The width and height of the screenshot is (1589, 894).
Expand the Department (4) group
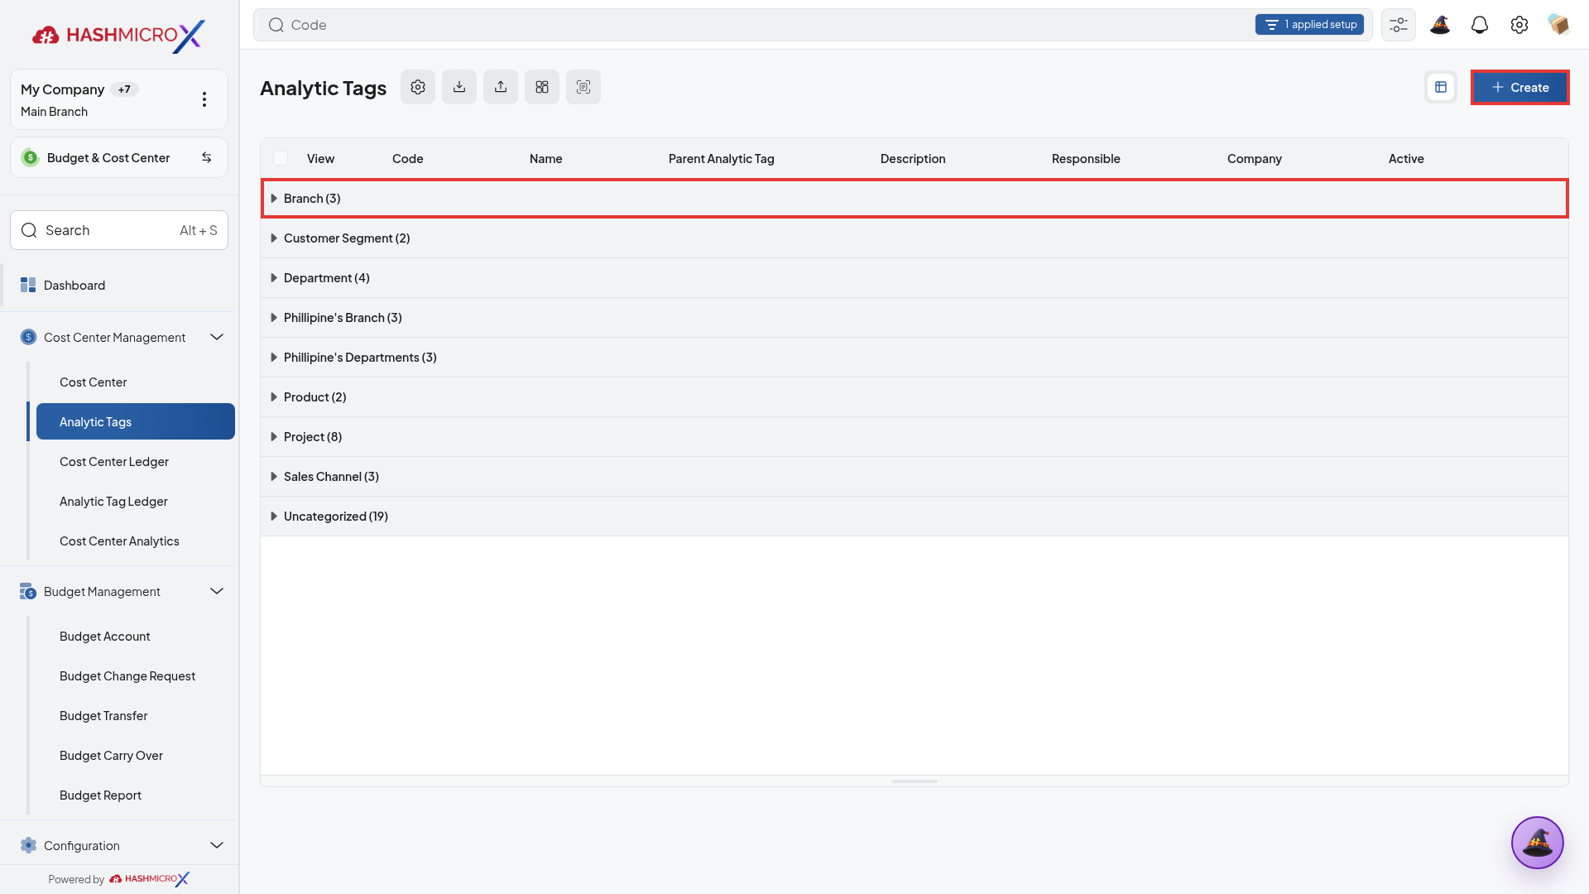click(915, 278)
